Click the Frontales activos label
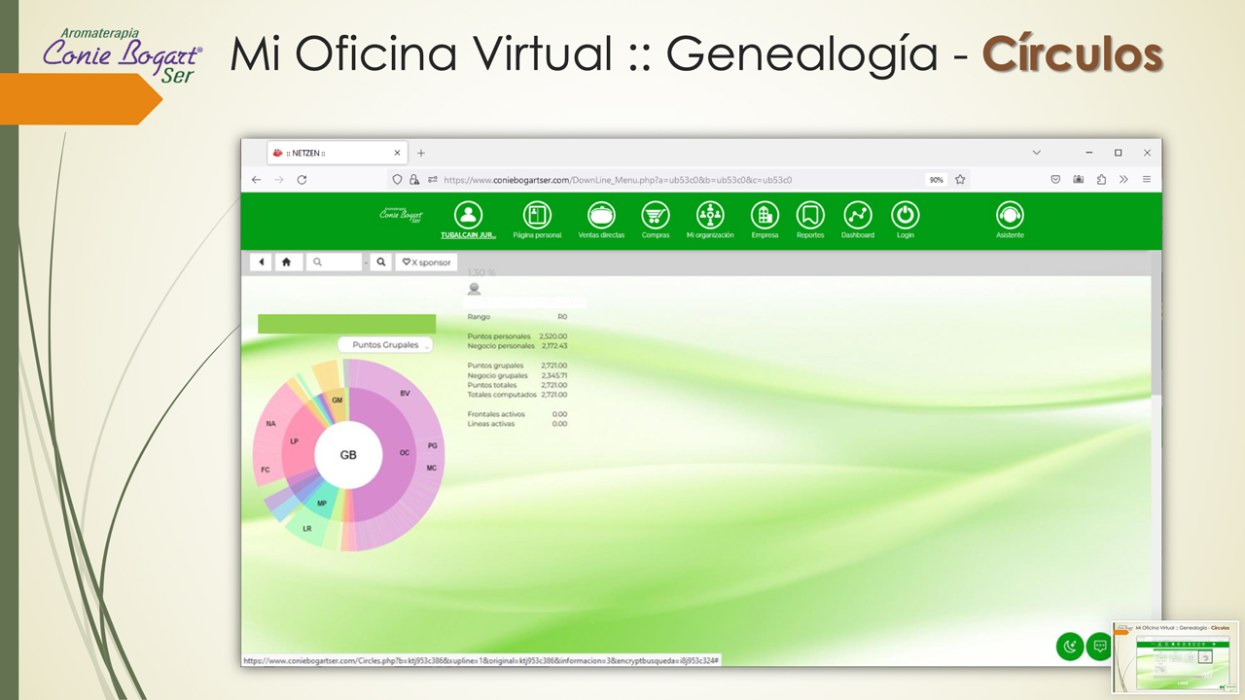This screenshot has height=700, width=1245. 496,414
